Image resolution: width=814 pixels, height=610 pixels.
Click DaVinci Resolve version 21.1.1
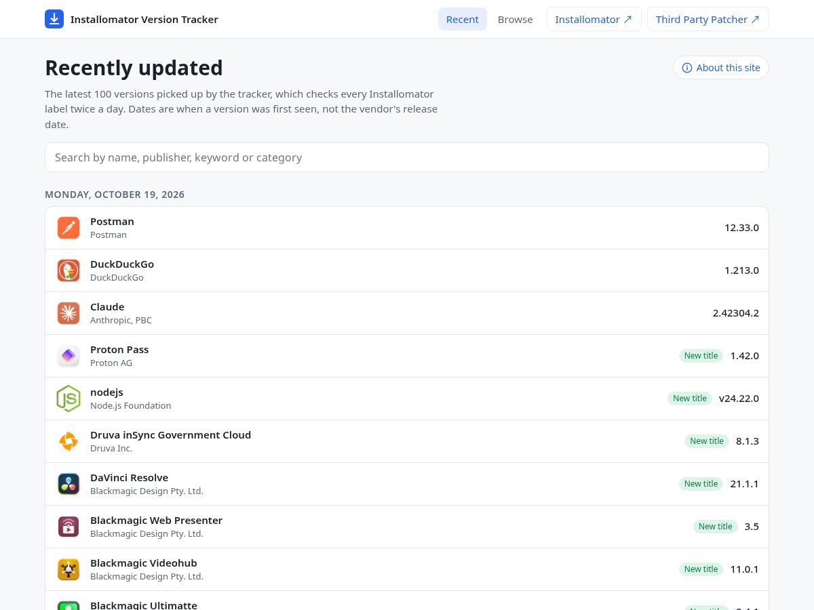click(x=745, y=484)
